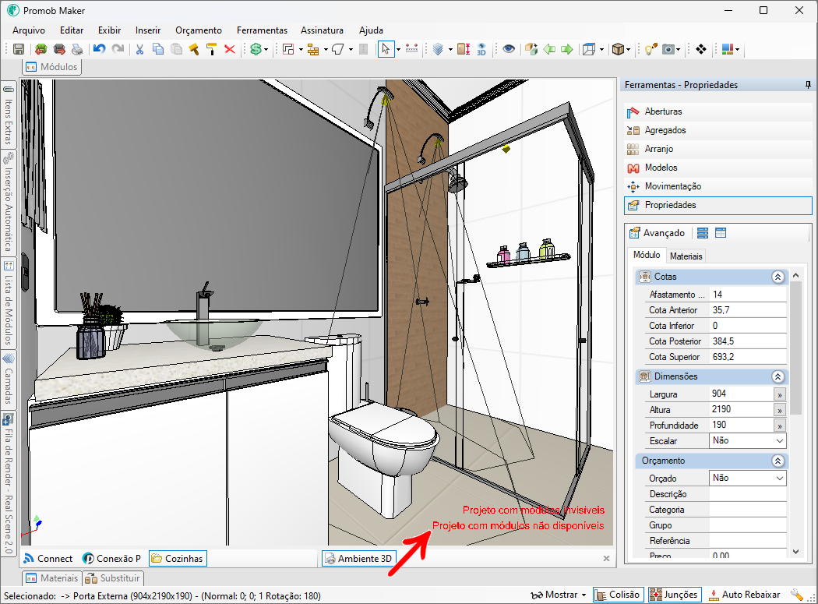Click the Largura value field 904
818x604 pixels.
click(741, 394)
